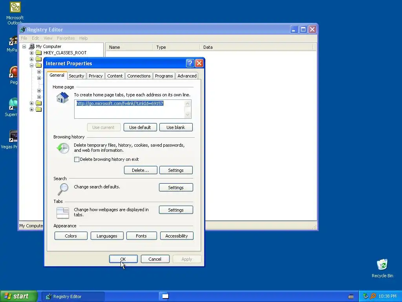Click the Start button
This screenshot has width=402, height=302.
[18, 296]
